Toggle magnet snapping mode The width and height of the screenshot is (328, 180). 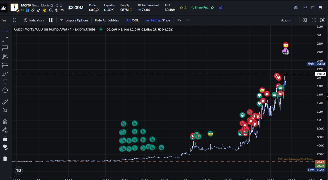tap(5, 122)
